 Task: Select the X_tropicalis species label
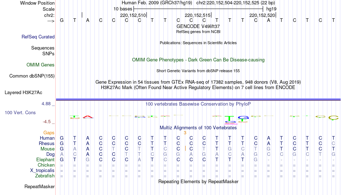tap(42, 171)
